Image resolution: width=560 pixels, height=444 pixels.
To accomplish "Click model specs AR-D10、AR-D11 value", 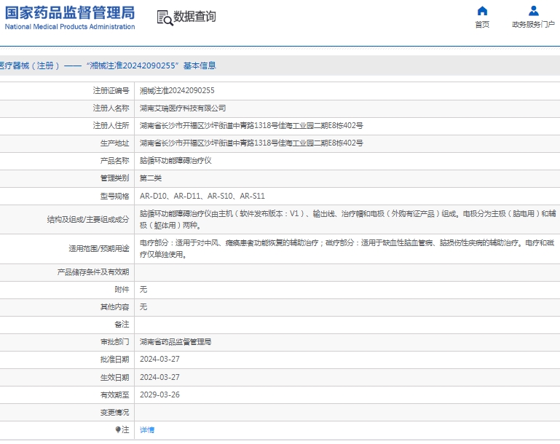I will pyautogui.click(x=202, y=196).
